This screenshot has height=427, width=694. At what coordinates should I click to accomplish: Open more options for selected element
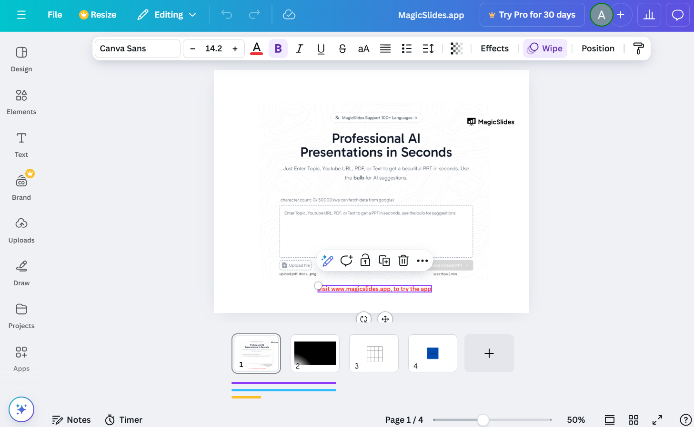point(422,261)
